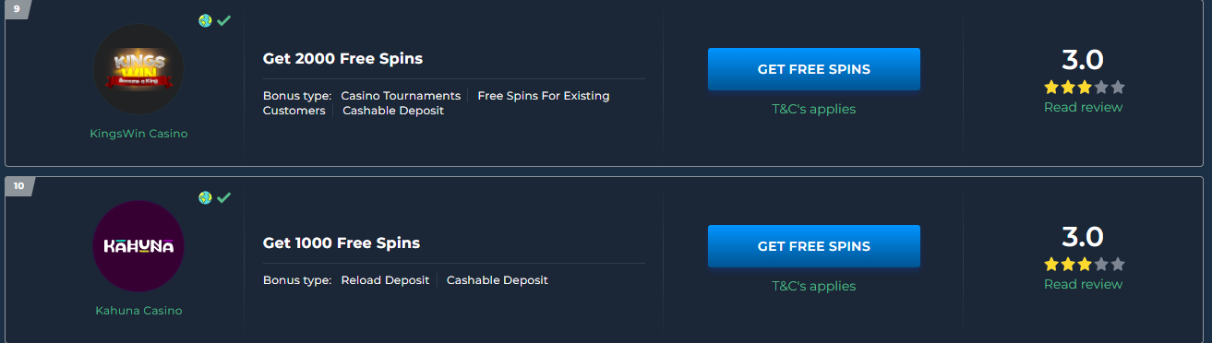Open the Kahuna Casino name link
Image resolution: width=1212 pixels, height=343 pixels.
tap(138, 311)
